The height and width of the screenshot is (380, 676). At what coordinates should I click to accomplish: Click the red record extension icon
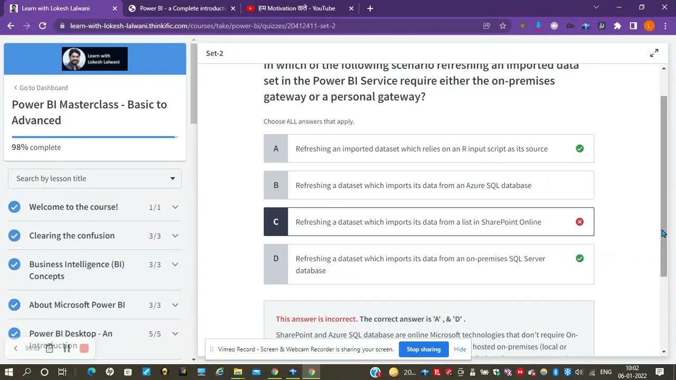pos(522,25)
